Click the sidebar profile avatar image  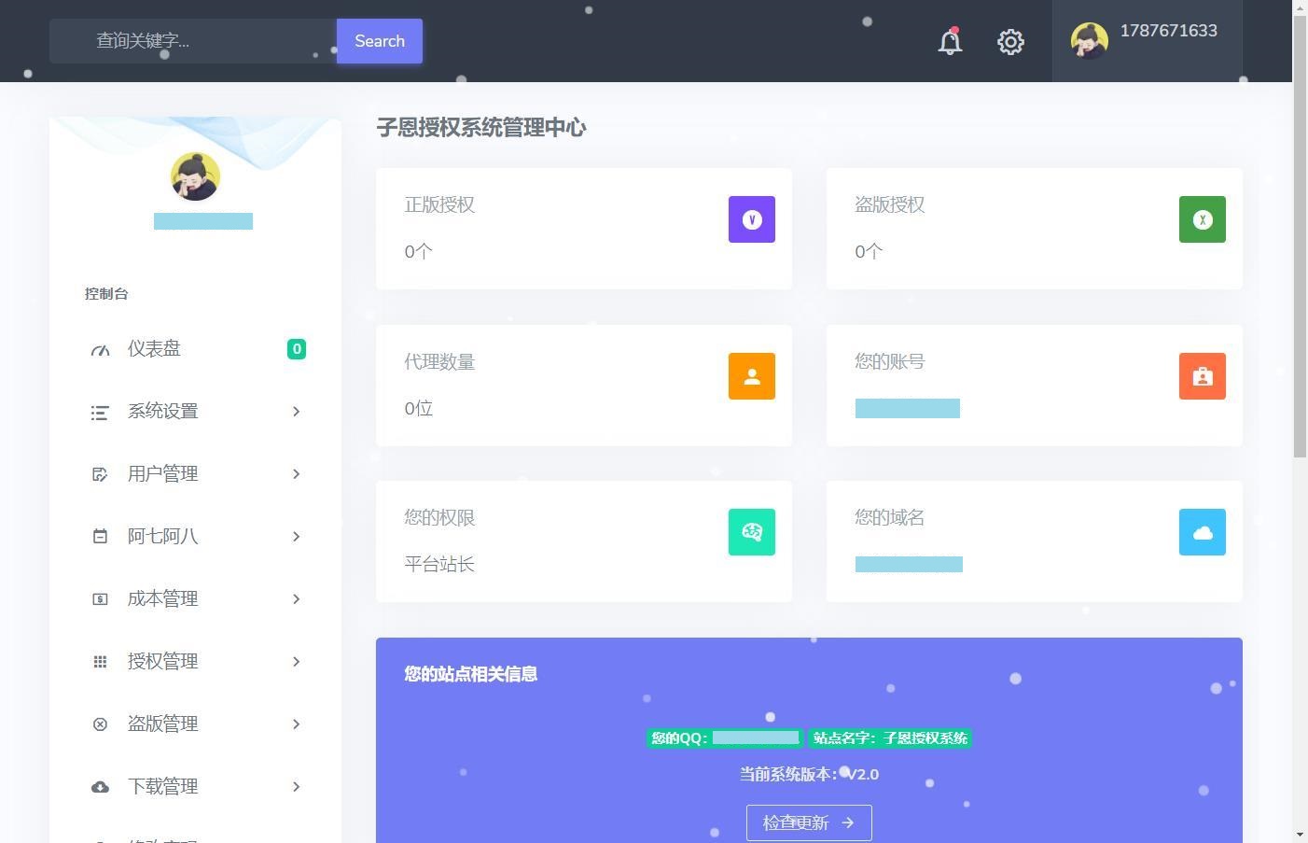[x=195, y=176]
